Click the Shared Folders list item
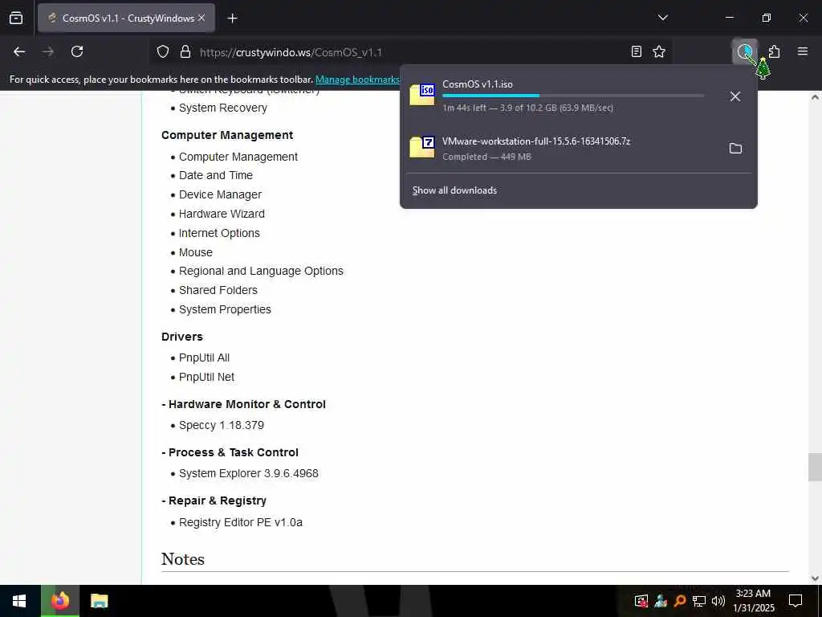Viewport: 822px width, 617px height. 218,290
